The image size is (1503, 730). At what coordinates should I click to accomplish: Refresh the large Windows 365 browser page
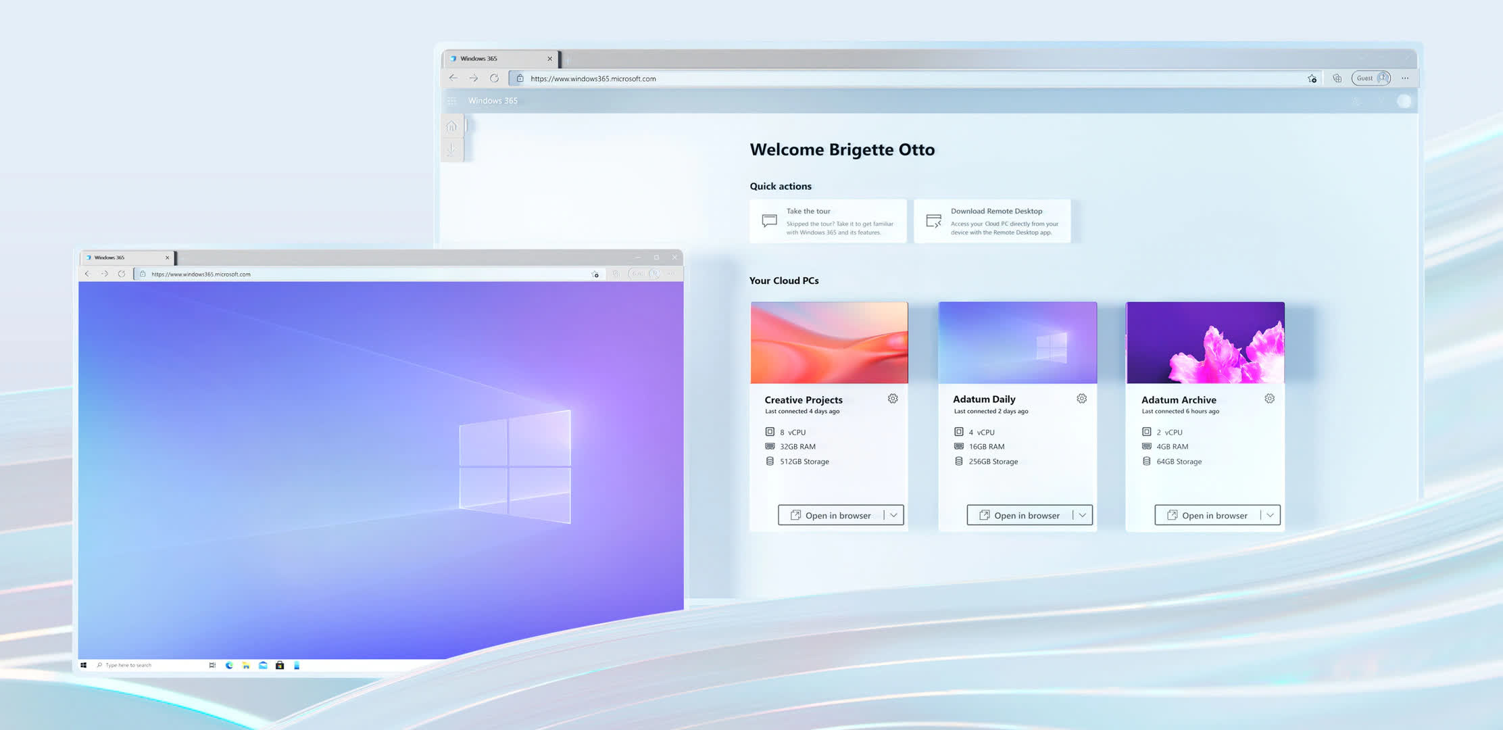click(x=494, y=78)
